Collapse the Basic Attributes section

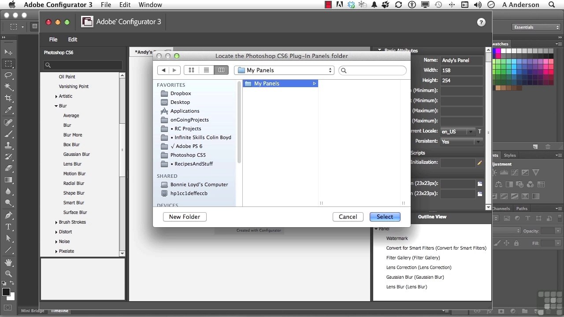[379, 51]
